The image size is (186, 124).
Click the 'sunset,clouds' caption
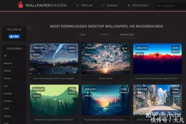tap(106, 78)
